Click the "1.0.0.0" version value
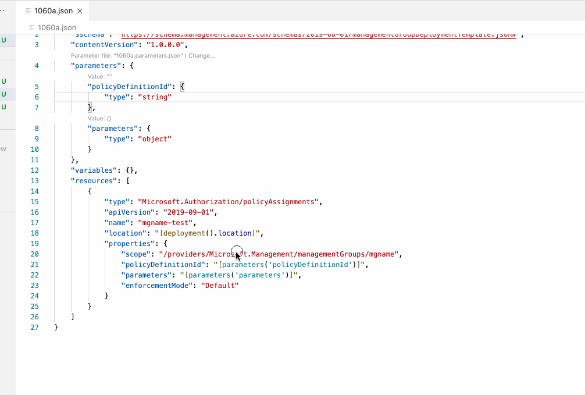The image size is (585, 395). tap(165, 45)
